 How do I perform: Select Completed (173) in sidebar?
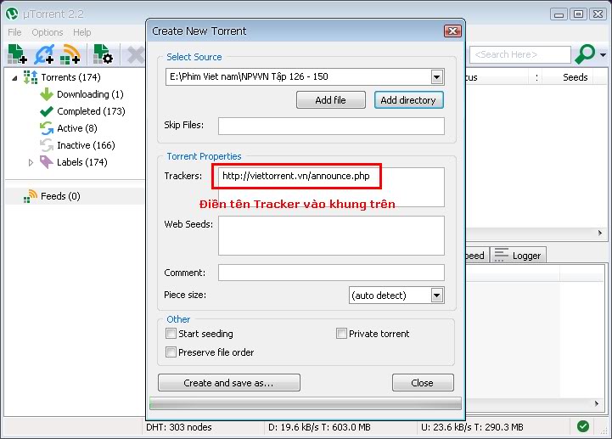91,111
